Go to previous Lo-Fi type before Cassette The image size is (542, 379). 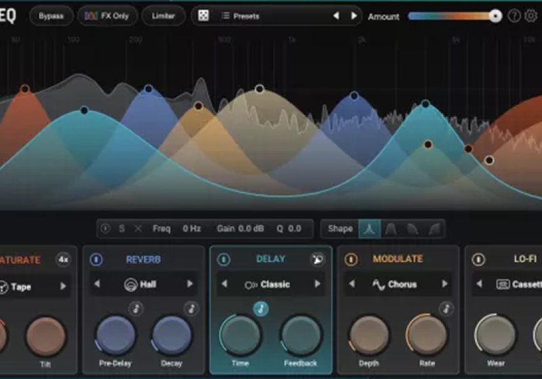tap(479, 284)
